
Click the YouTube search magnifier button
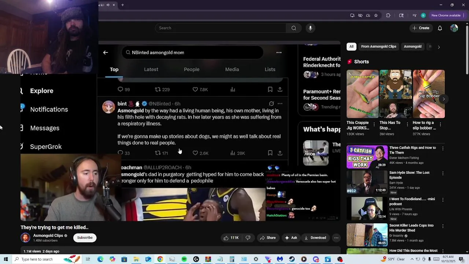coord(293,28)
